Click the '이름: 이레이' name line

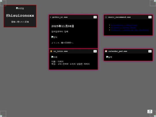57,62
